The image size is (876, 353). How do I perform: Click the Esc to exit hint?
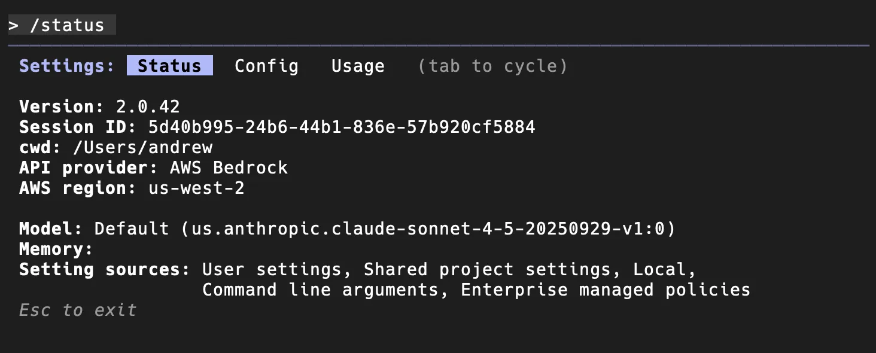point(77,310)
